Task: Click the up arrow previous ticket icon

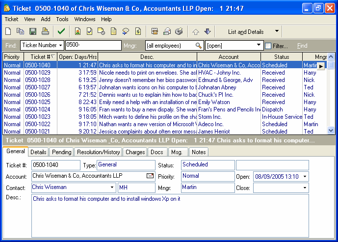Action: tap(196, 32)
